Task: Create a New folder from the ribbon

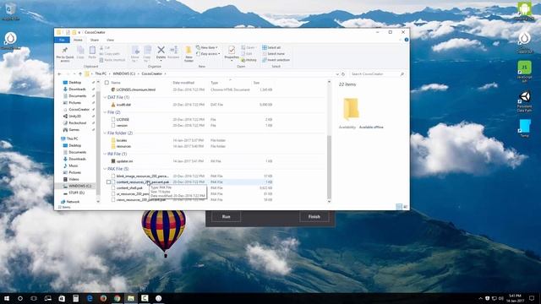Action: pyautogui.click(x=189, y=54)
